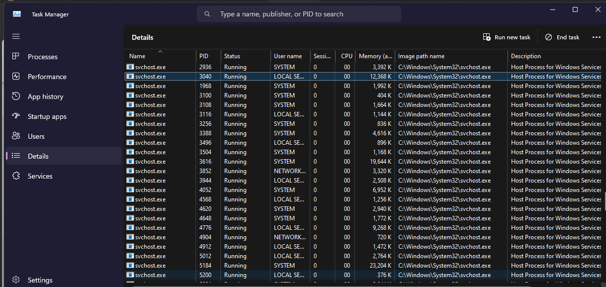Open the Services puzzle icon
The width and height of the screenshot is (606, 287).
click(16, 176)
